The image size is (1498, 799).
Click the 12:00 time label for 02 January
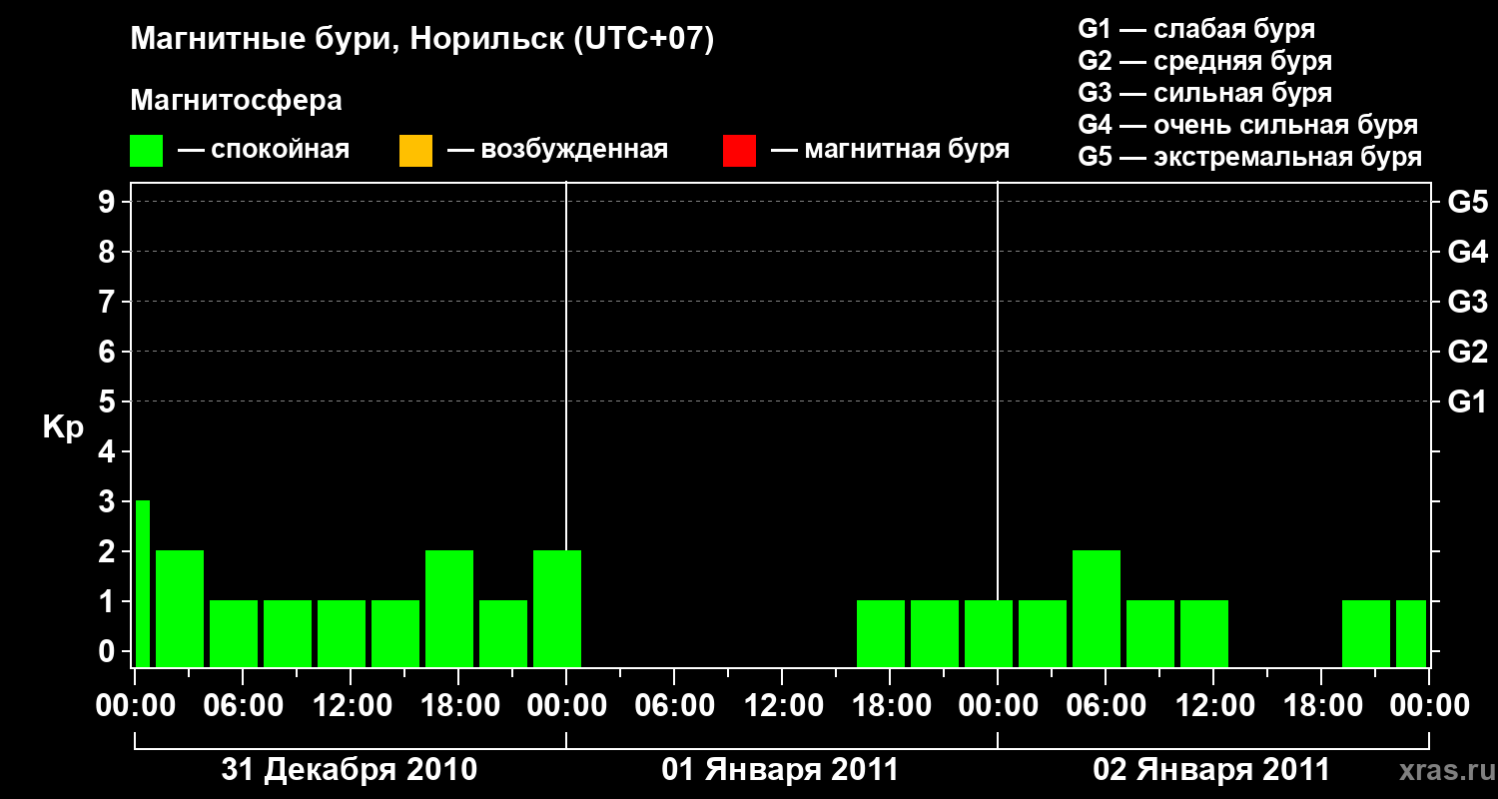1213,705
